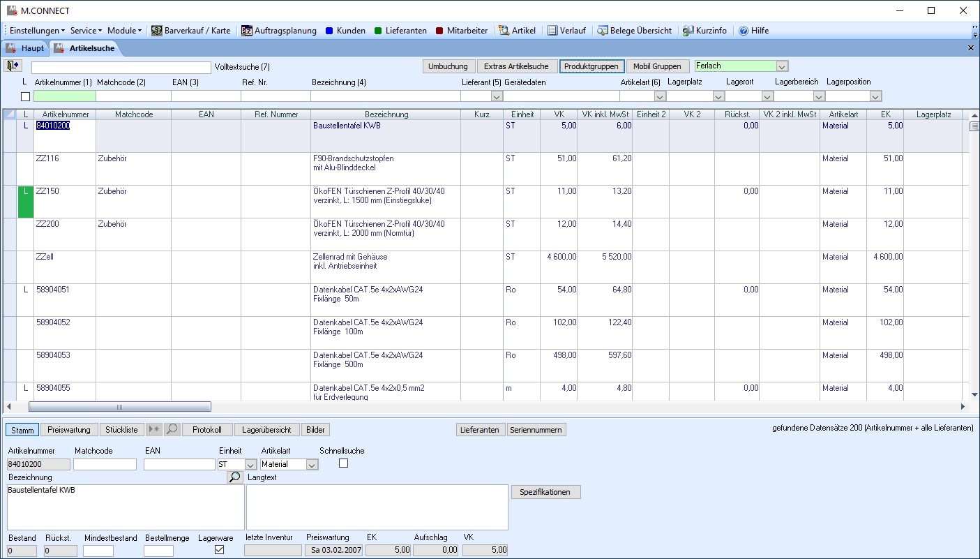980x559 pixels.
Task: Click the Spezifikationen button
Action: [545, 492]
